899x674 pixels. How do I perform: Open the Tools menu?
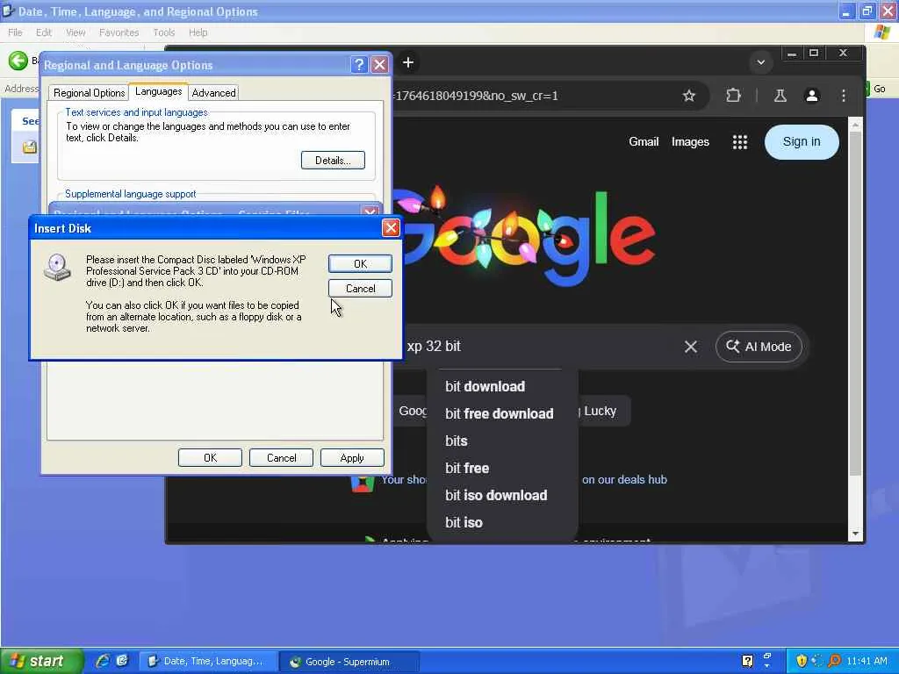(163, 32)
